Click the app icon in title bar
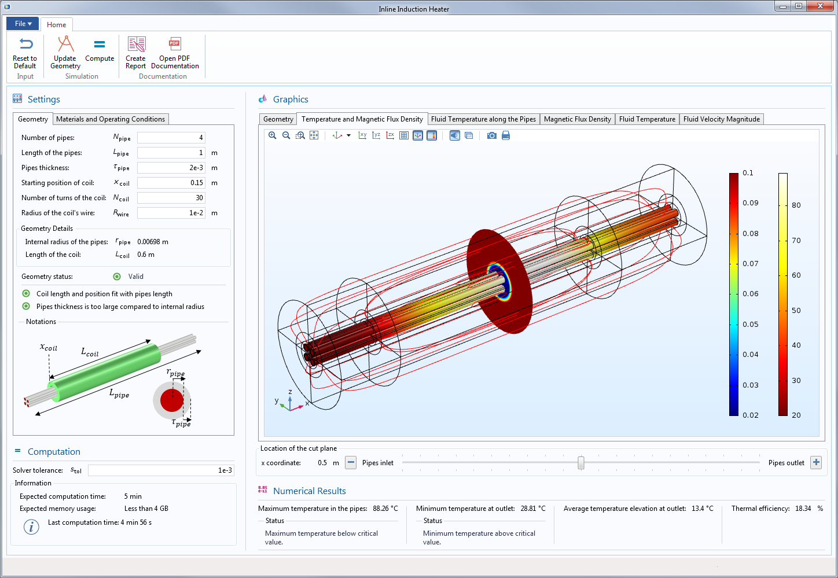This screenshot has height=578, width=838. click(7, 7)
